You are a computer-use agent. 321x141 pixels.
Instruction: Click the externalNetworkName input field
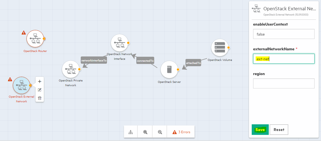coord(284,59)
